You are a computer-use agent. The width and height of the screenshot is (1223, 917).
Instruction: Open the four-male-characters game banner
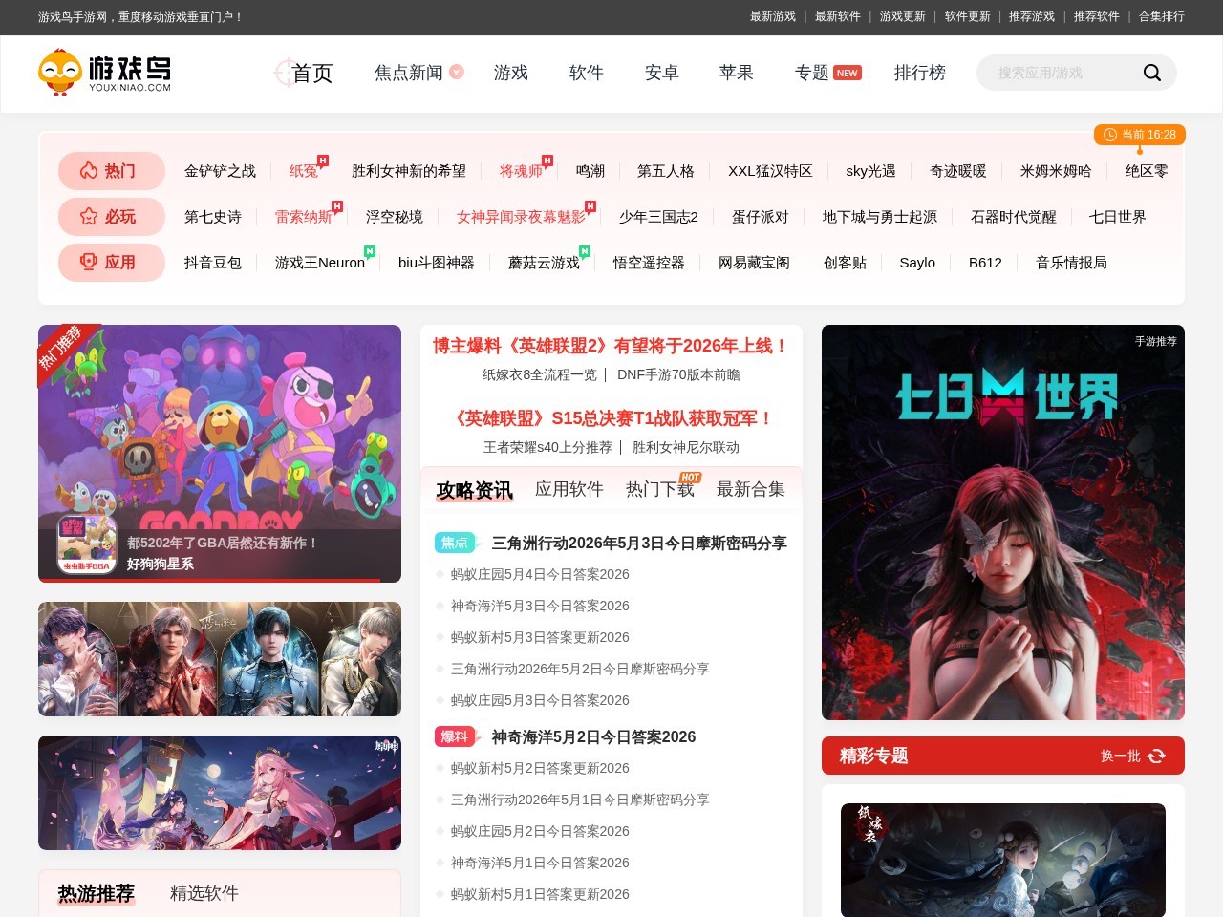click(x=220, y=659)
